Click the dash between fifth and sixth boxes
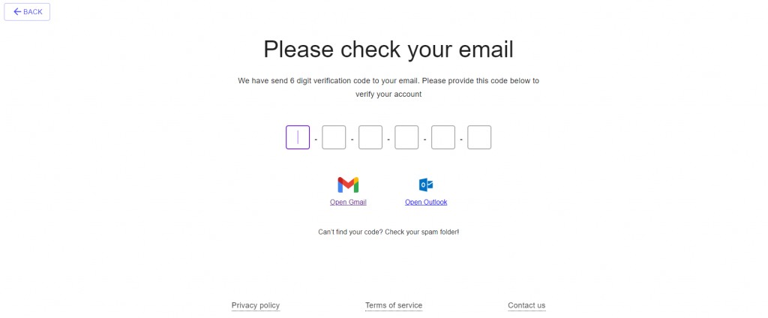The image size is (768, 318). [461, 139]
